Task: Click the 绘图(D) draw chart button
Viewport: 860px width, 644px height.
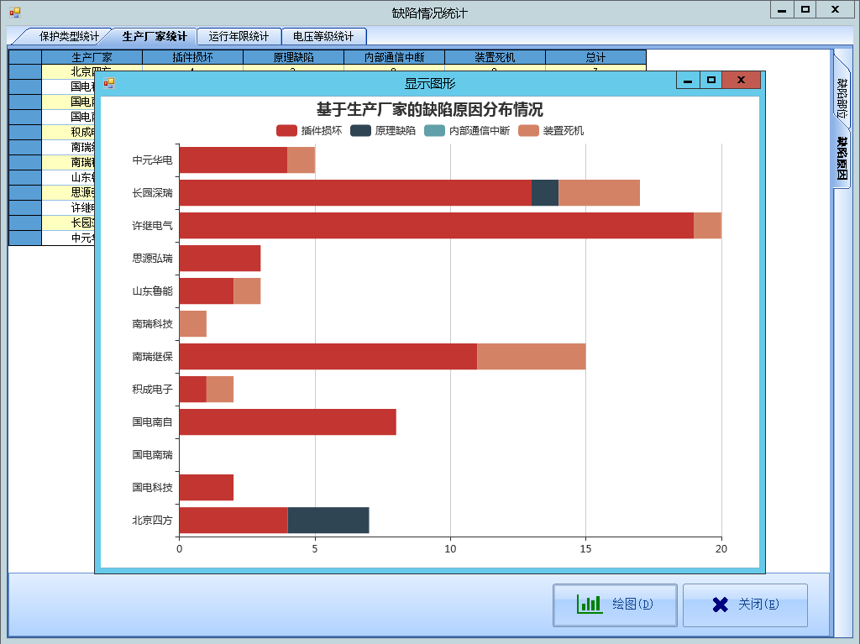Action: (615, 605)
